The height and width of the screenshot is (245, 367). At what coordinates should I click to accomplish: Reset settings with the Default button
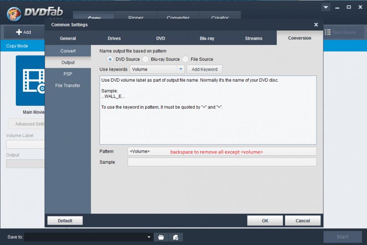coord(65,220)
